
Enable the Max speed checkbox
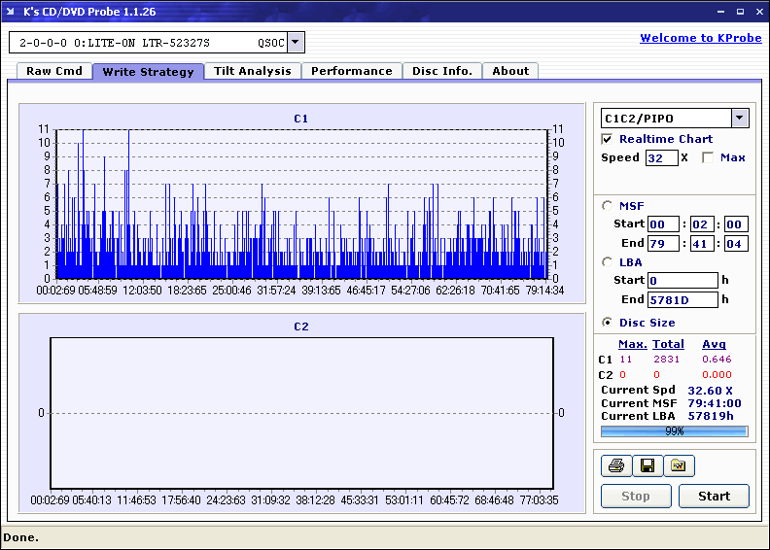(708, 157)
